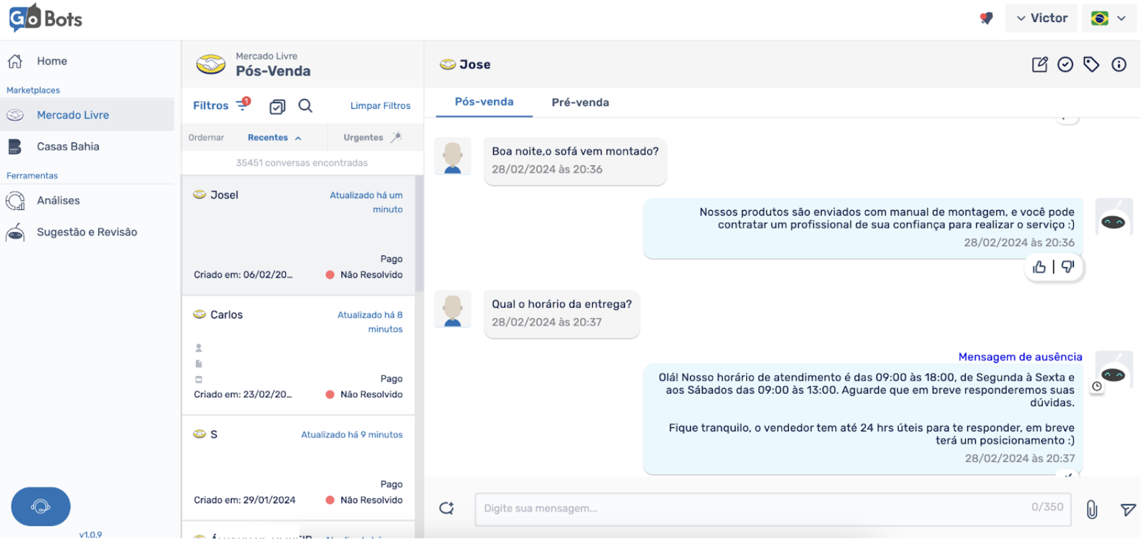The width and height of the screenshot is (1143, 539).
Task: Open the conversation from S
Action: 298,468
